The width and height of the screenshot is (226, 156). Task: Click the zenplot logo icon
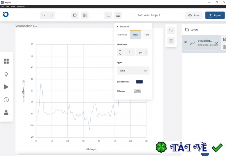click(6, 14)
